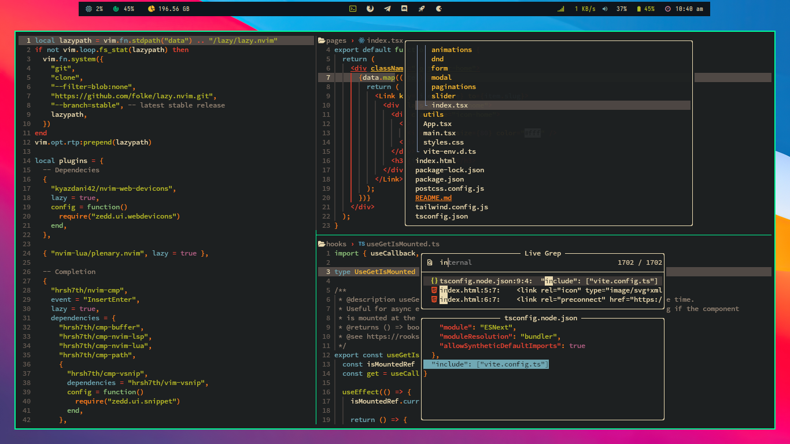Click the TS icon beside useGetIsMounted.ts
The width and height of the screenshot is (790, 444).
[361, 244]
